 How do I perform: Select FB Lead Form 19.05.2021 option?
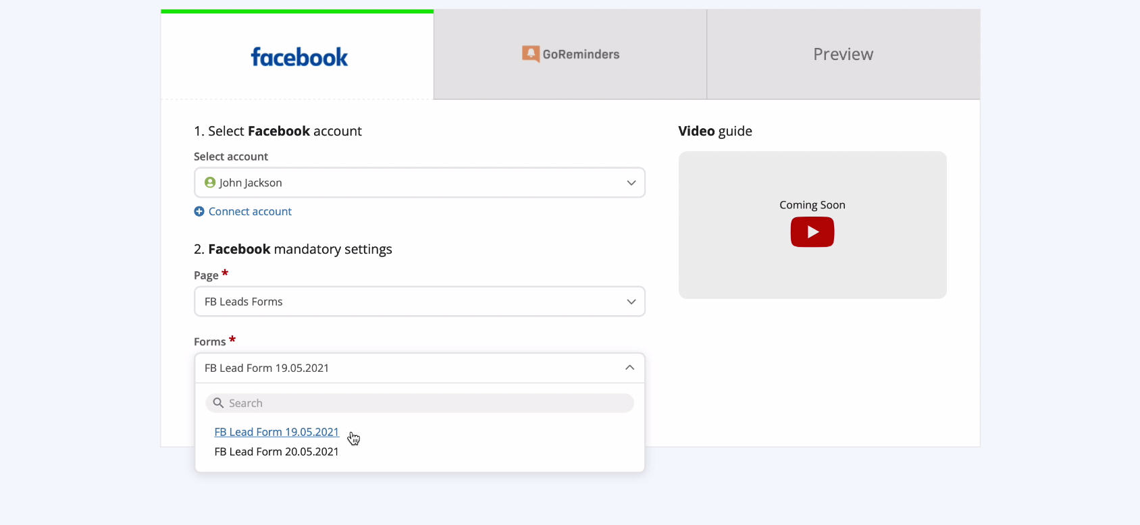pyautogui.click(x=277, y=432)
